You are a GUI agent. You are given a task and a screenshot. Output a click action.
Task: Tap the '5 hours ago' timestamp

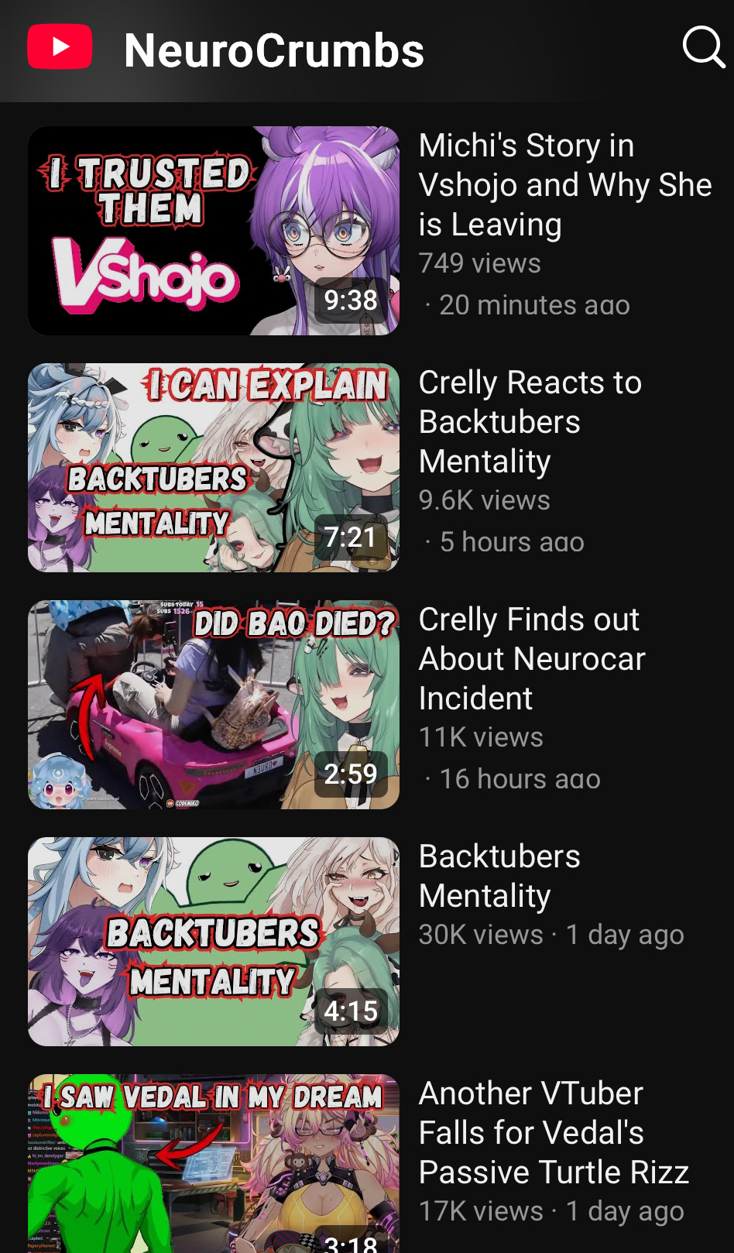(x=512, y=542)
